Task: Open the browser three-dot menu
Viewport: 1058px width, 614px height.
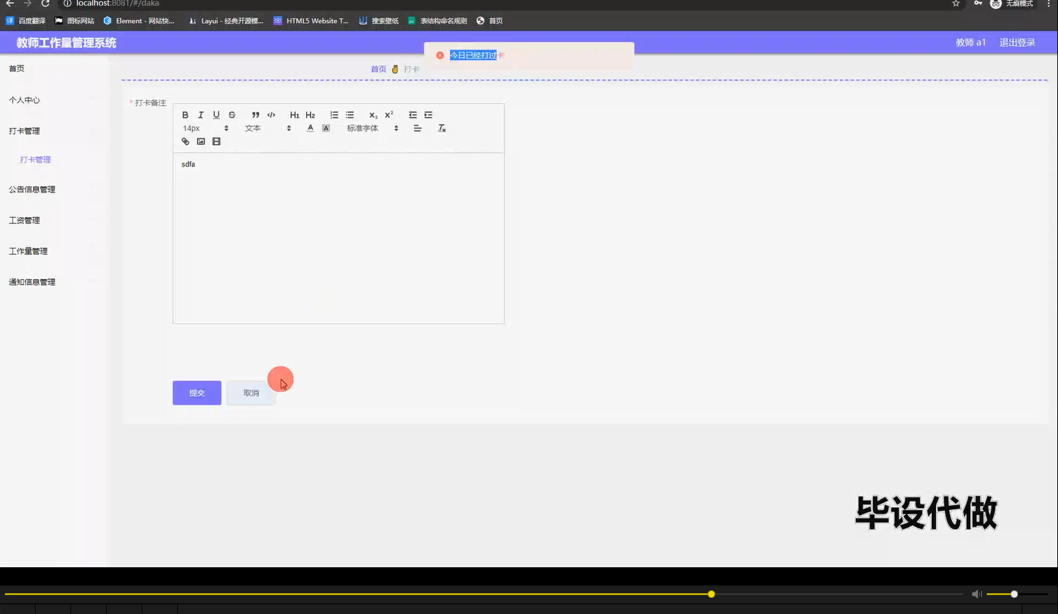Action: (x=1048, y=3)
